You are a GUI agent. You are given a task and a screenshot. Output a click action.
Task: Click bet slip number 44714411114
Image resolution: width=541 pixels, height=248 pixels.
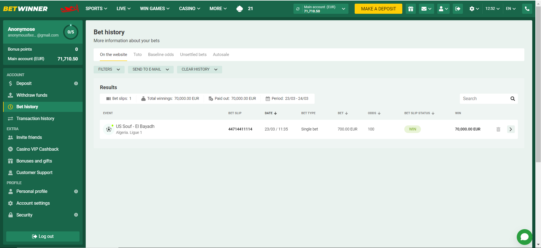click(240, 129)
